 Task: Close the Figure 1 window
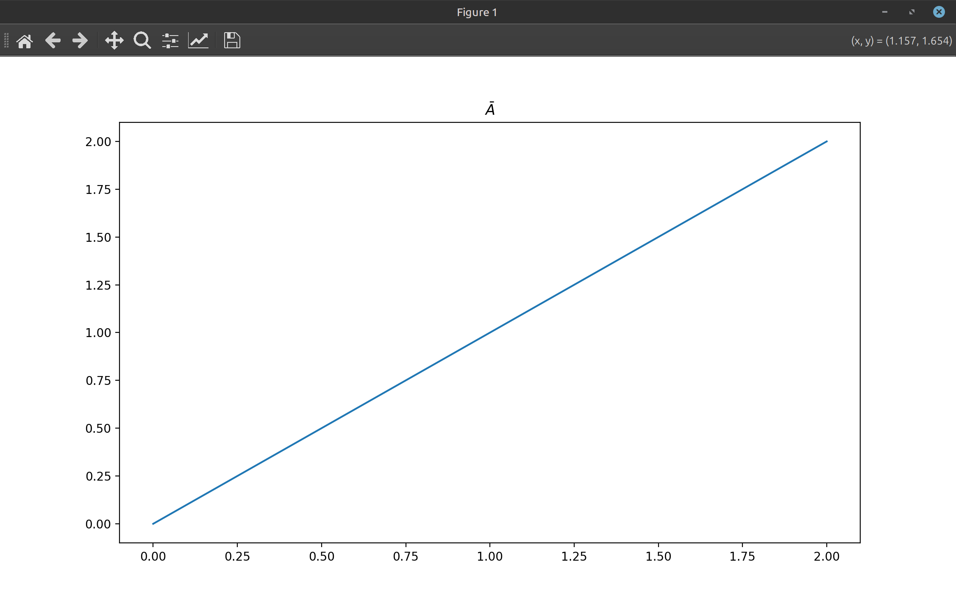[x=939, y=12]
